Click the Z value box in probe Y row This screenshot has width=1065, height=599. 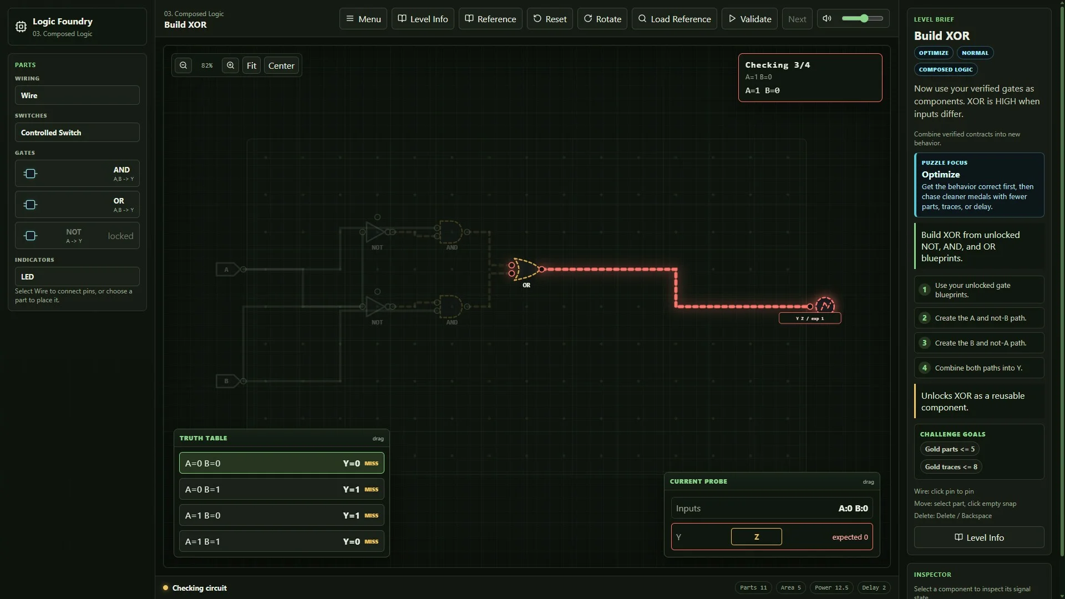pyautogui.click(x=756, y=537)
